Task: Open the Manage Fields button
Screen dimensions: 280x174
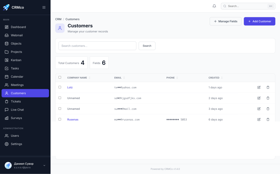Action: 225,21
